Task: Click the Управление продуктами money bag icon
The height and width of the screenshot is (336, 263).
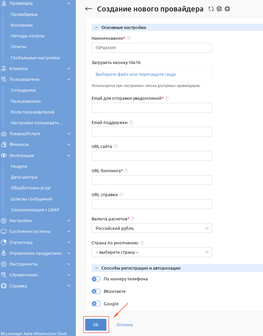Action: click(x=4, y=253)
